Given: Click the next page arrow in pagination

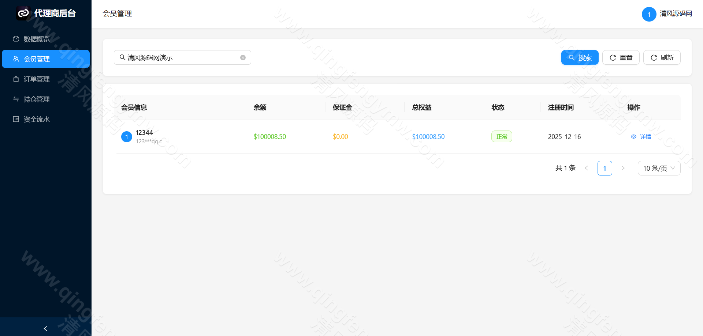Looking at the screenshot, I should [623, 168].
